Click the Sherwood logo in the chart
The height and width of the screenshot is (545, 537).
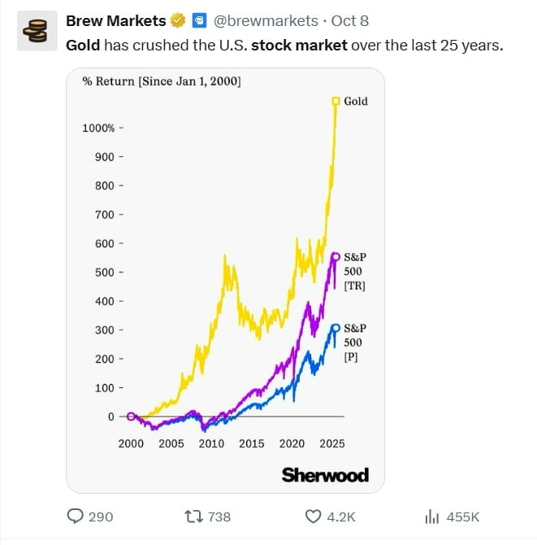(325, 475)
